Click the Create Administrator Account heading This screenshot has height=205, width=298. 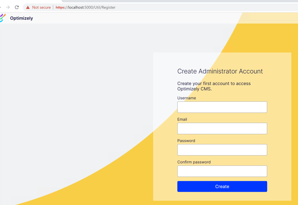pyautogui.click(x=220, y=71)
